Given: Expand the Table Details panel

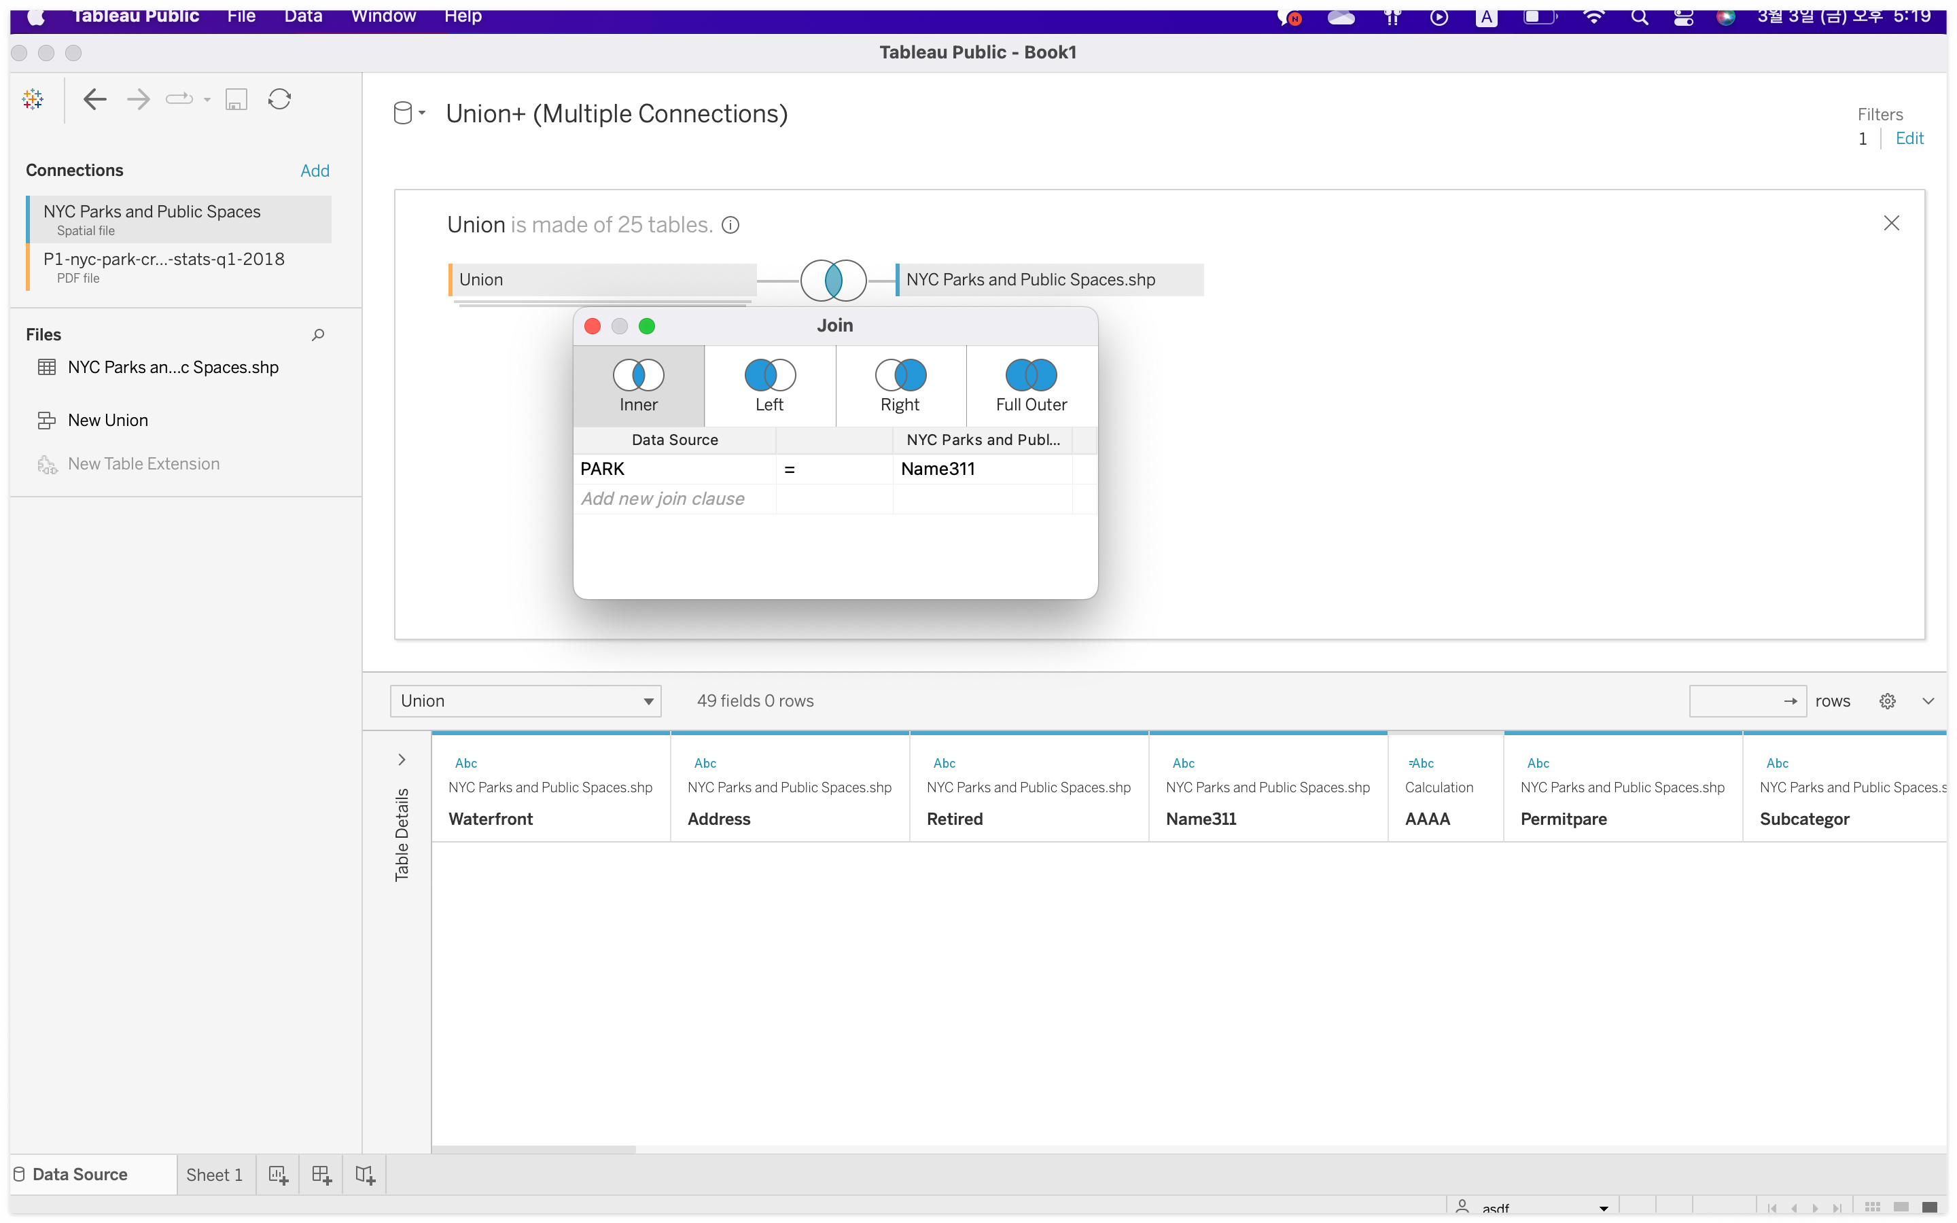Looking at the screenshot, I should coord(402,760).
